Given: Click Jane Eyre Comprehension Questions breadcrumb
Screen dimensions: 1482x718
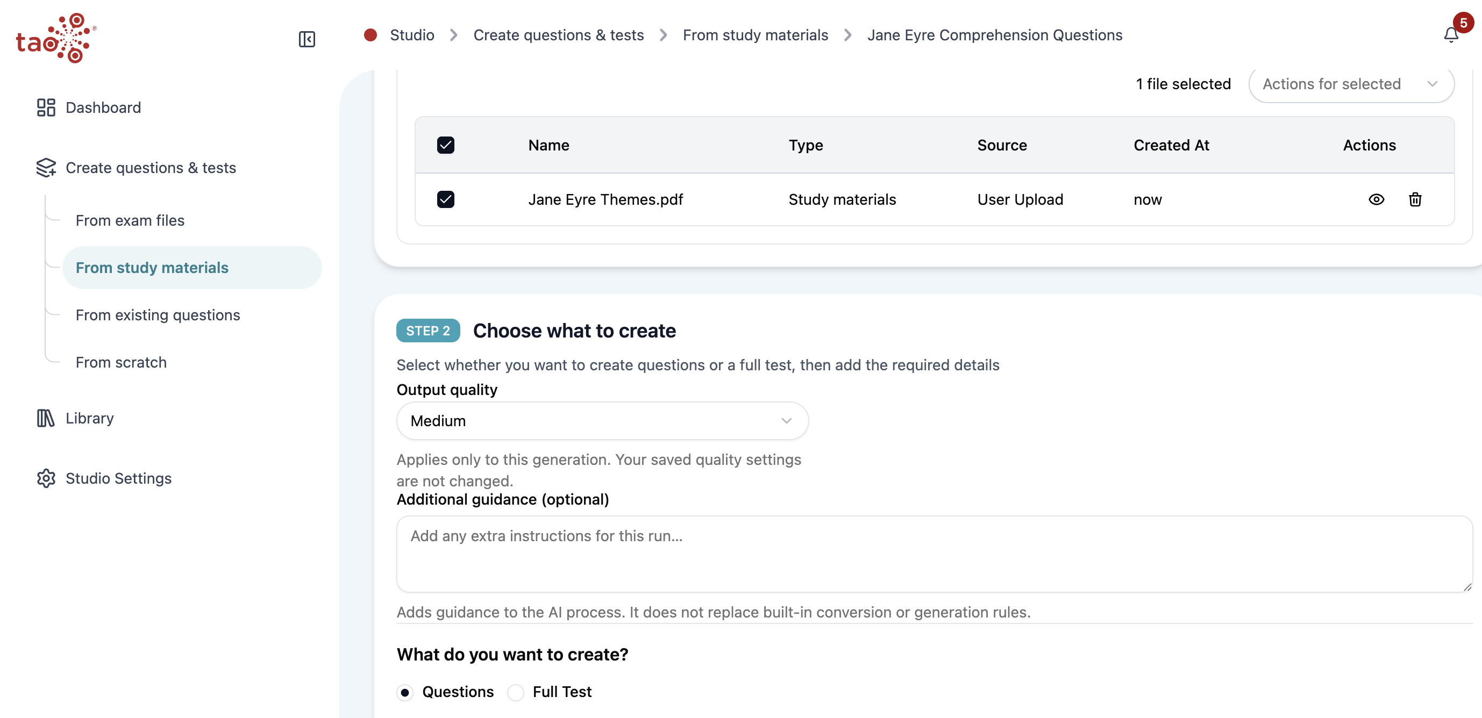Looking at the screenshot, I should point(995,35).
